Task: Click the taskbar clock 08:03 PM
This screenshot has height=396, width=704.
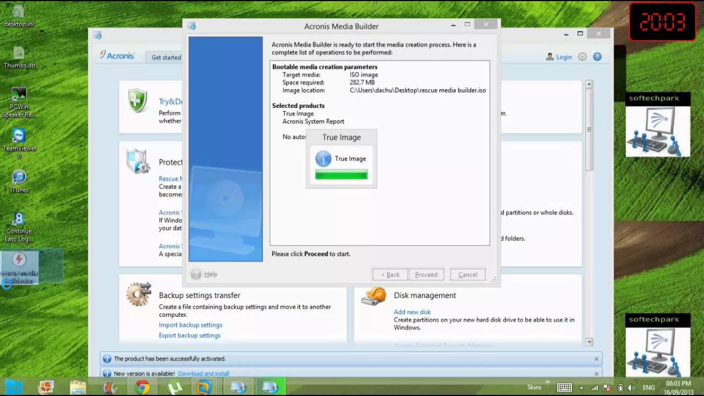Action: pos(678,387)
